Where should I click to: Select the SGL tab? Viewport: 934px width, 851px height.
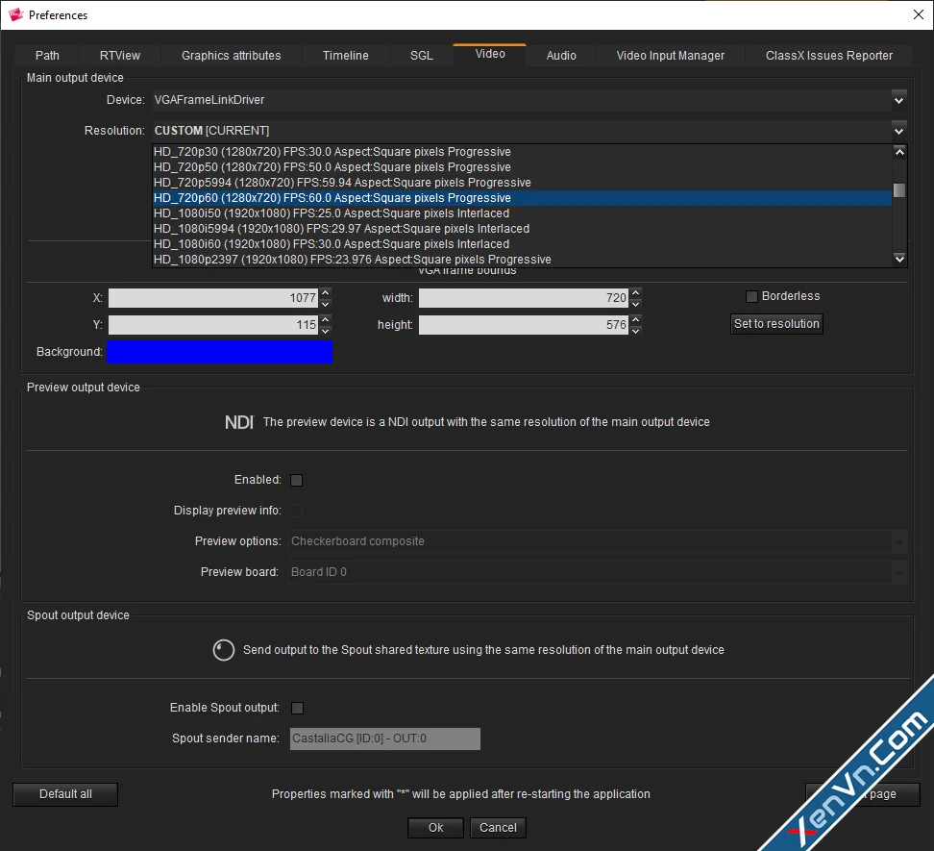(x=421, y=56)
